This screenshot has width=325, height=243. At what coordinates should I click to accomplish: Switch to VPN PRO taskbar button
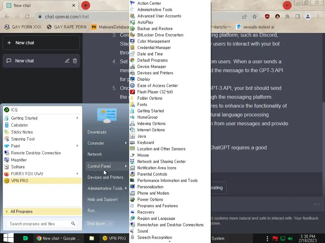114,238
